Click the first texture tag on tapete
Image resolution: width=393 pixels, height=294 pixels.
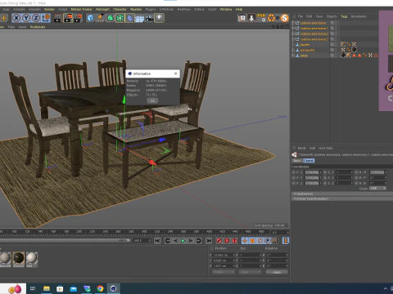(343, 44)
